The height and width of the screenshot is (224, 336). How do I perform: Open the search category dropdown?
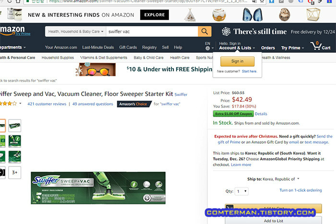(76, 32)
